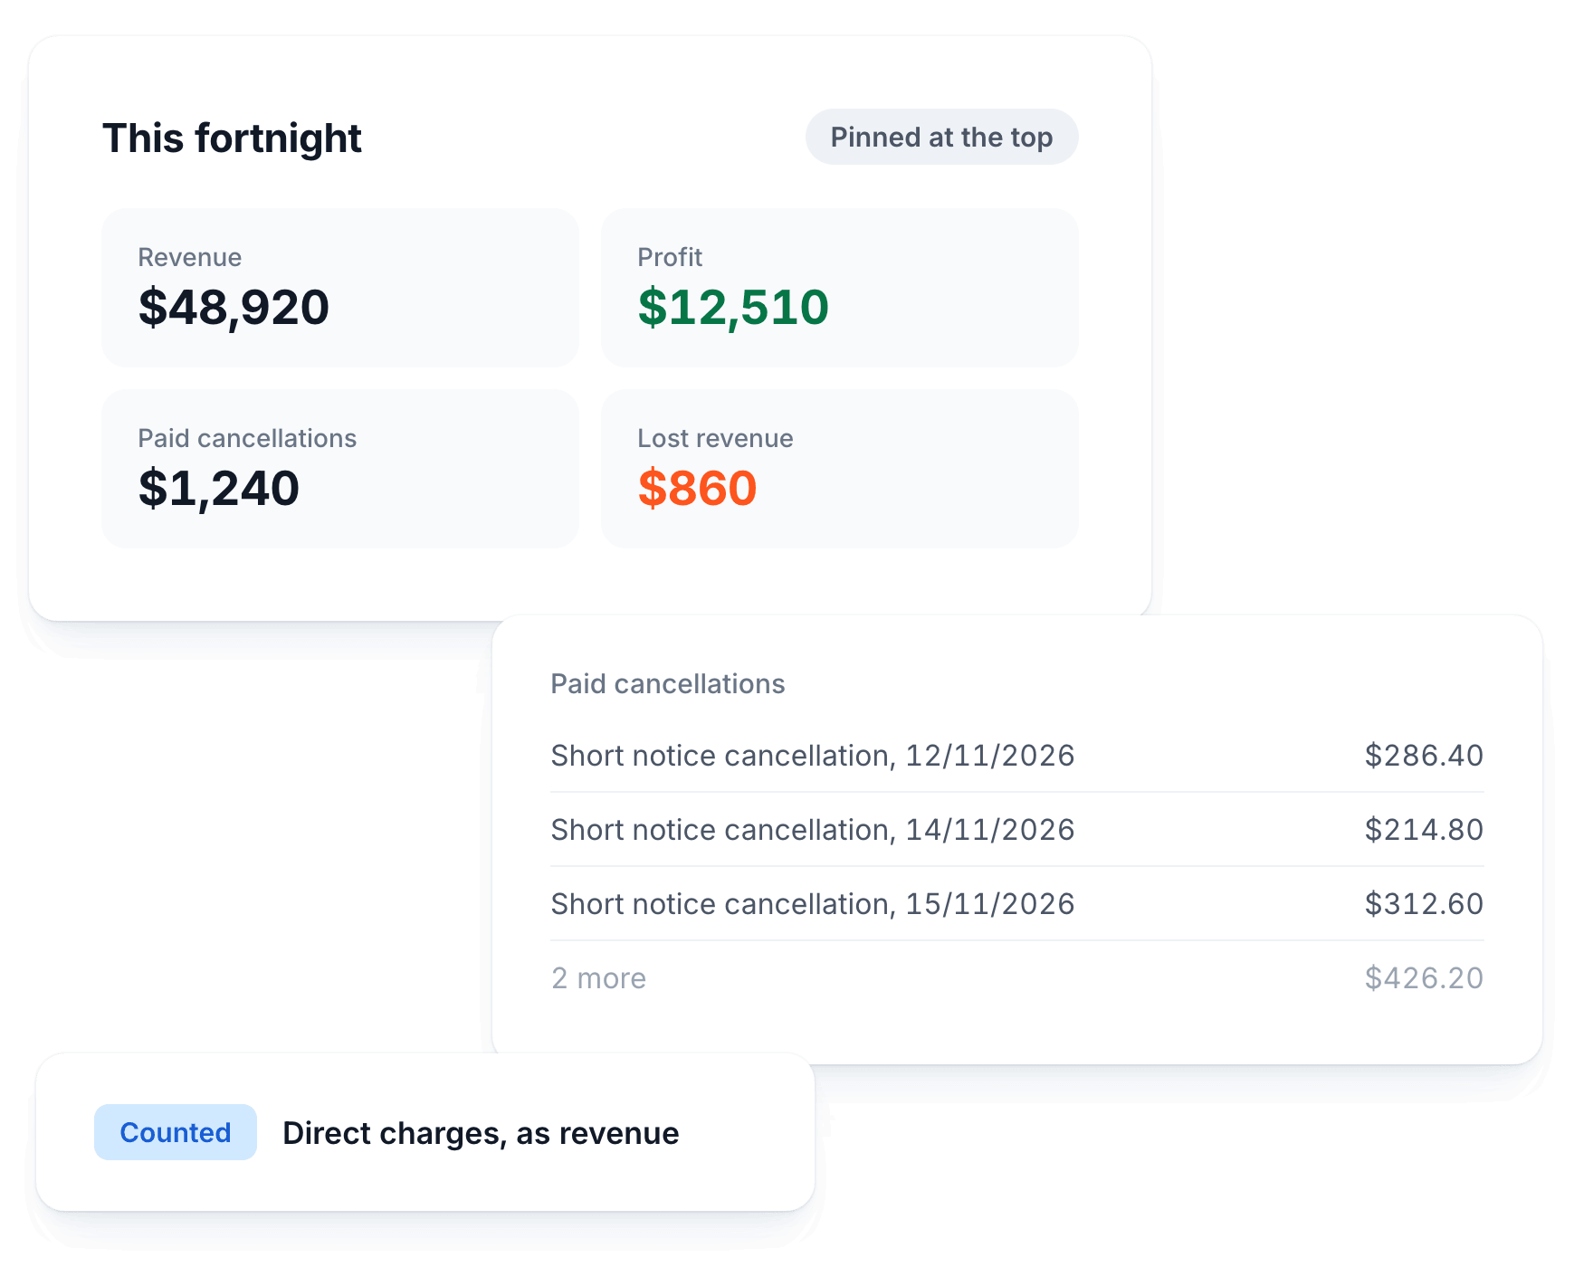Select Short notice cancellation, 15/11/2026 row
The image size is (1593, 1267).
(1017, 903)
